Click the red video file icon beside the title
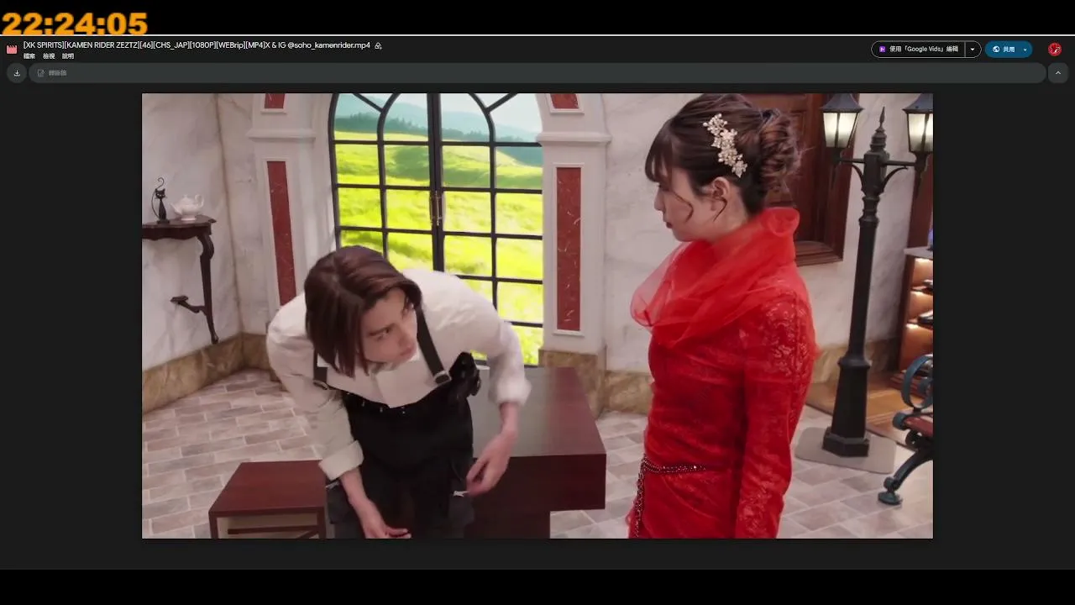Image resolution: width=1075 pixels, height=605 pixels. [12, 49]
